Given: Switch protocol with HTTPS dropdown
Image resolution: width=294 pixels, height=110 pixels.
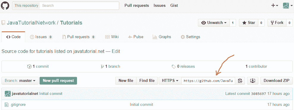Looking at the screenshot, I should (170, 81).
